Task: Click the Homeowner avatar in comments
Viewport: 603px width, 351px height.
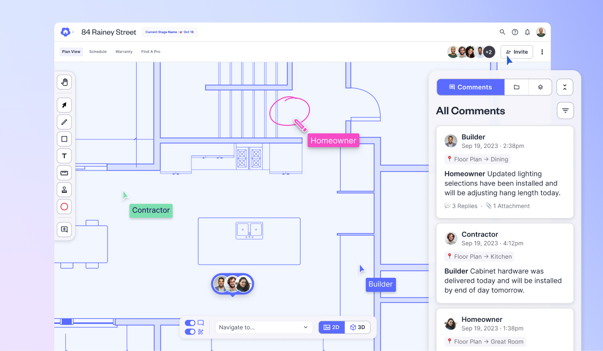Action: pyautogui.click(x=451, y=323)
